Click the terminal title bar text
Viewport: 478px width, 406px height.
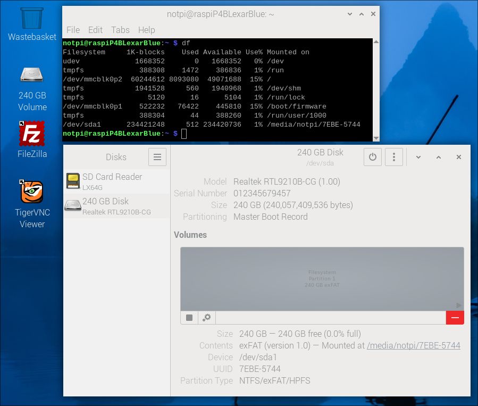220,14
